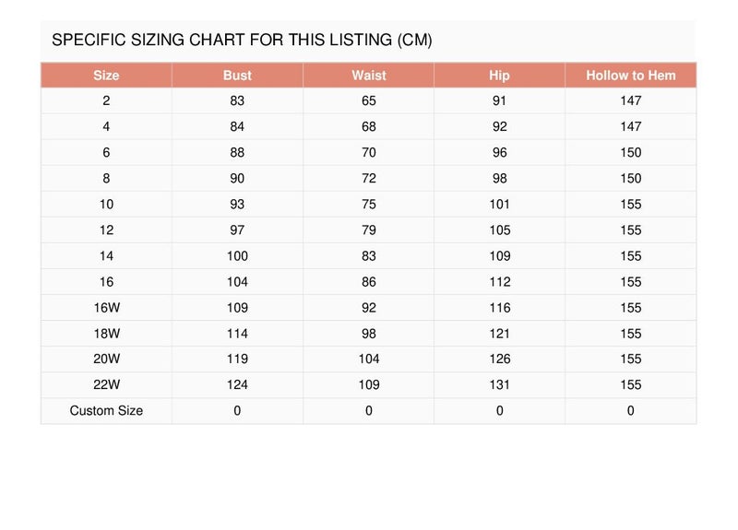Click bust value 119 for size 20W

[237, 359]
